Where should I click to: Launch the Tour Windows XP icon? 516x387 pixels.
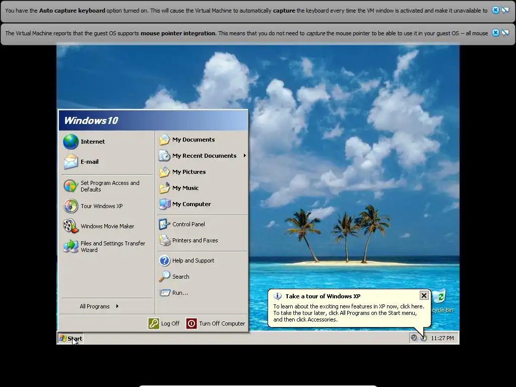(71, 206)
